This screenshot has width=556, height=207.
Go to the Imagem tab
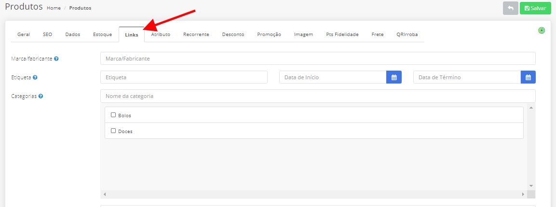point(303,35)
